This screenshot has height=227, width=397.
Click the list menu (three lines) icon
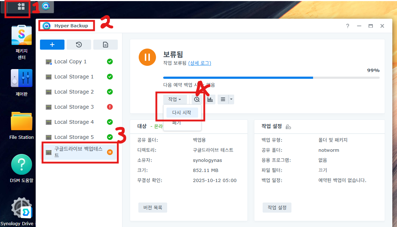223,99
